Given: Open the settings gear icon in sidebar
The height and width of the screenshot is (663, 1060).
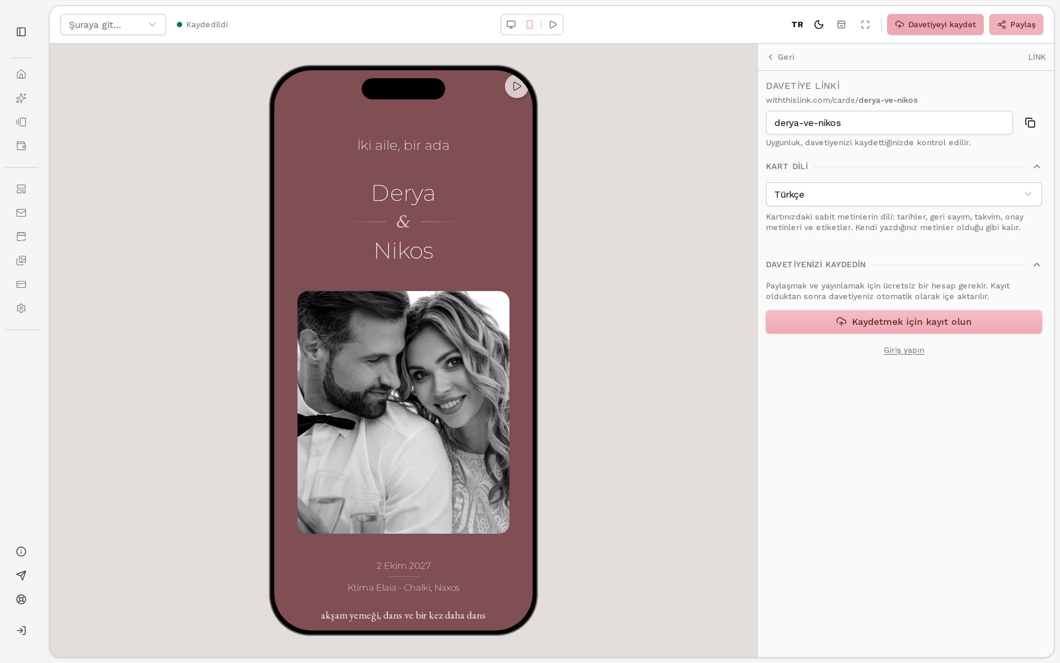Looking at the screenshot, I should [x=21, y=308].
